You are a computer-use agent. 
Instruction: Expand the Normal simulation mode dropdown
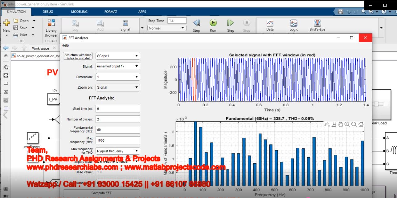167,28
